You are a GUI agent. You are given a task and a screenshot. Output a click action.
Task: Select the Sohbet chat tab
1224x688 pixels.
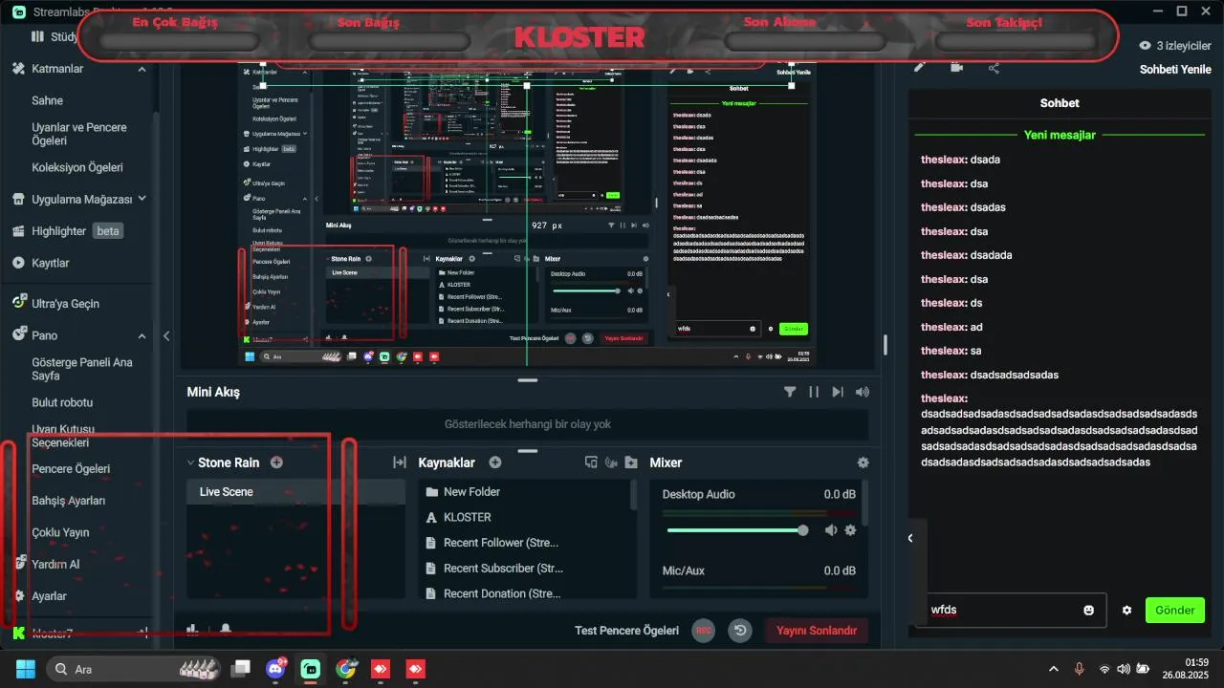pos(1060,103)
